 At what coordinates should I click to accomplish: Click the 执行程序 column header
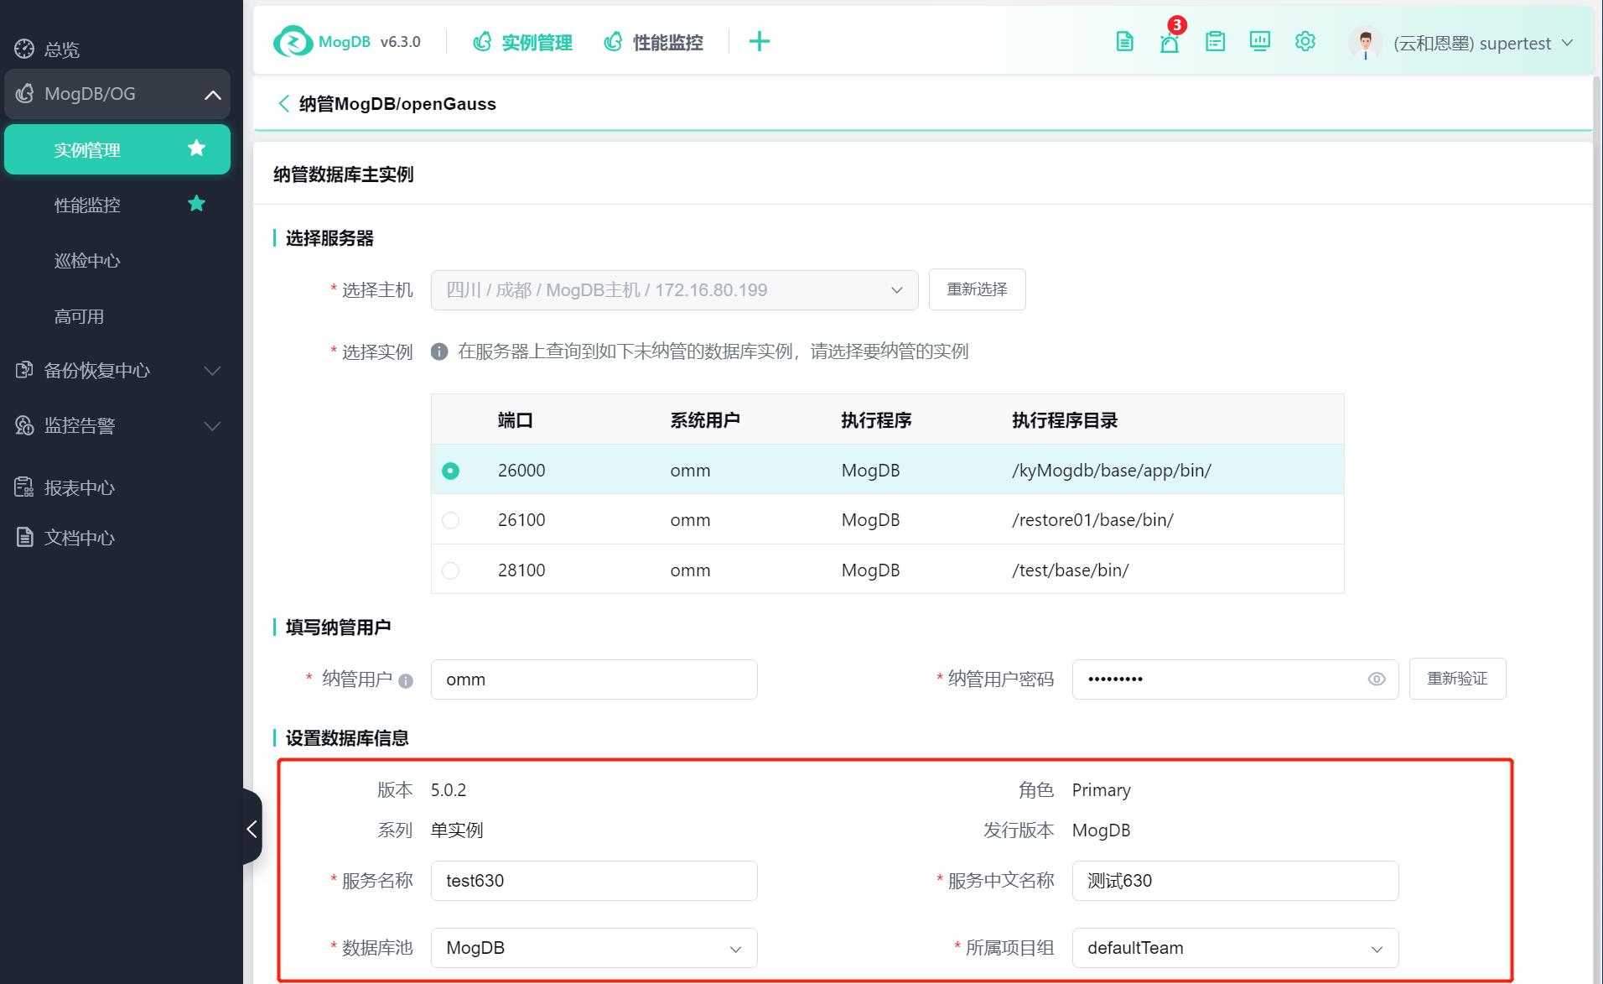coord(876,420)
